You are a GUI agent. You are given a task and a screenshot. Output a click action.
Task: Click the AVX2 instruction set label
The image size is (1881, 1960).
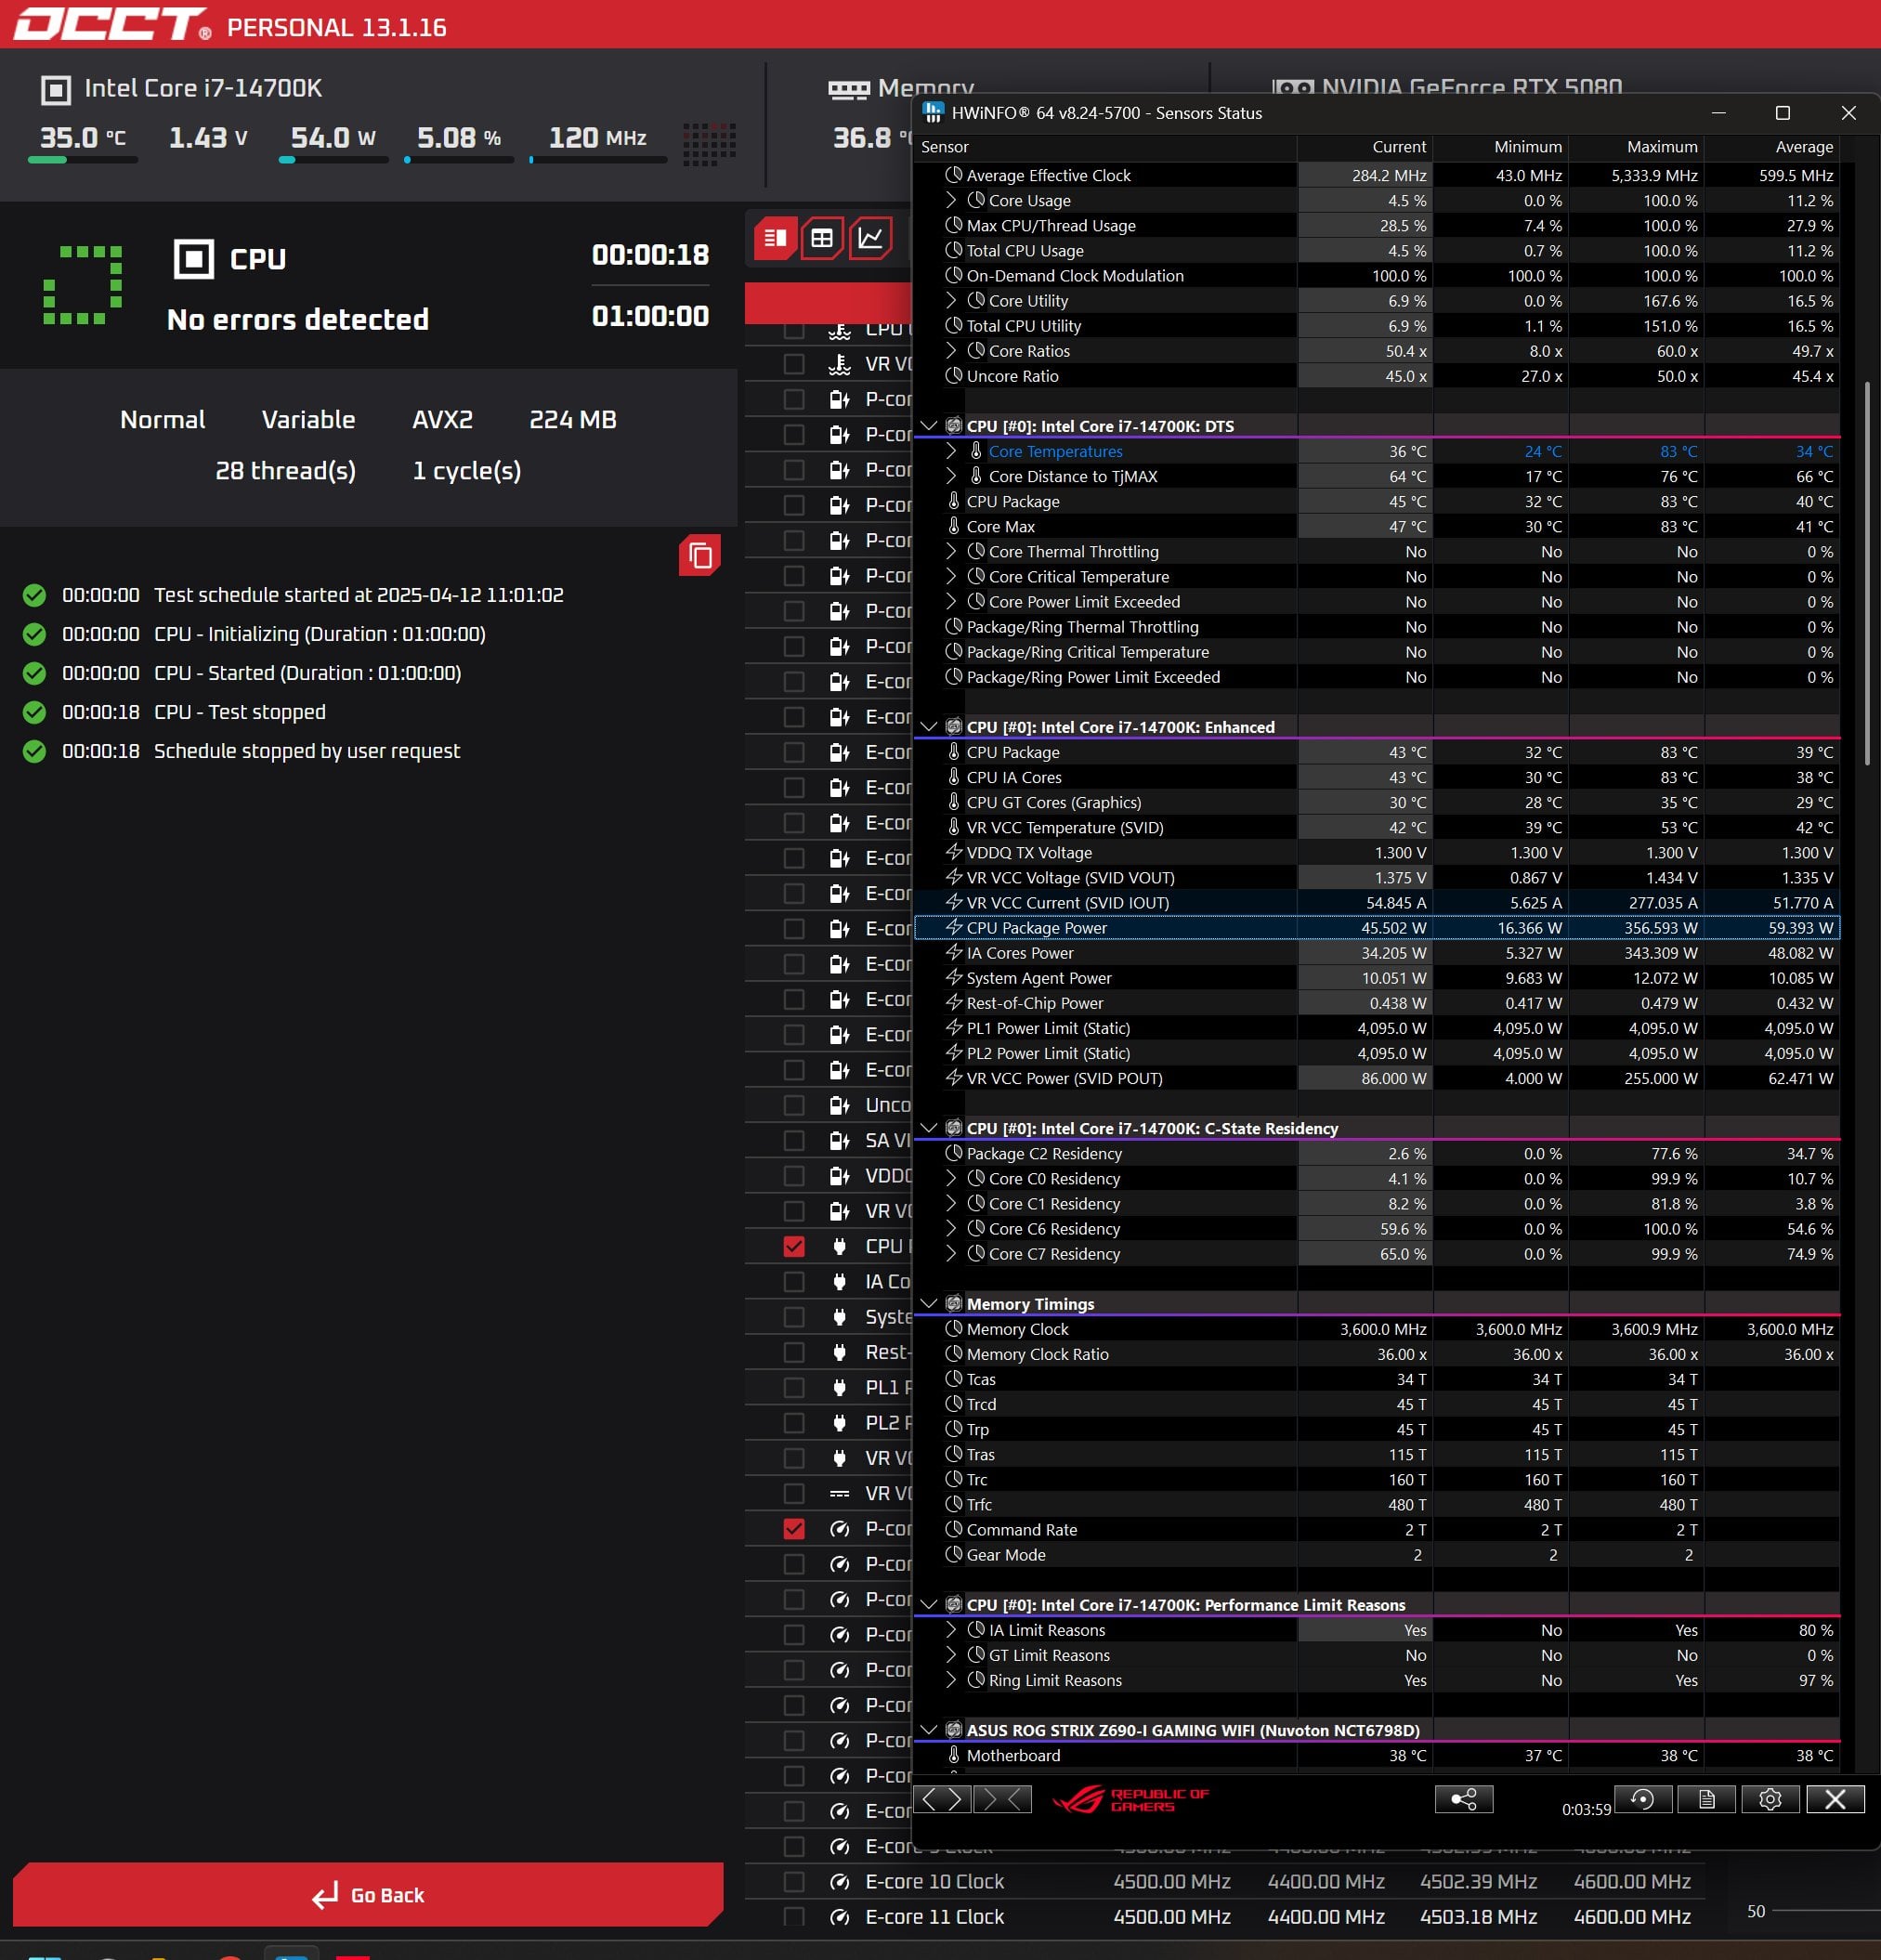pos(442,419)
